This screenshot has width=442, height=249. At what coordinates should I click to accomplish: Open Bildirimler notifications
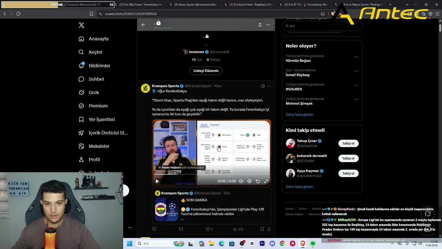tap(94, 66)
